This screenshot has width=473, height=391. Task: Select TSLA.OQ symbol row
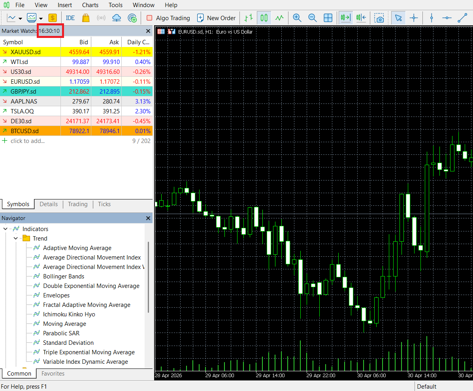[76, 111]
